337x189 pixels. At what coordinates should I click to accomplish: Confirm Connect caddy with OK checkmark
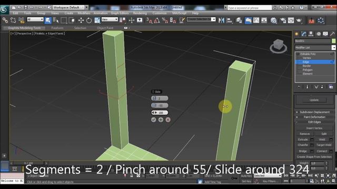(153, 120)
